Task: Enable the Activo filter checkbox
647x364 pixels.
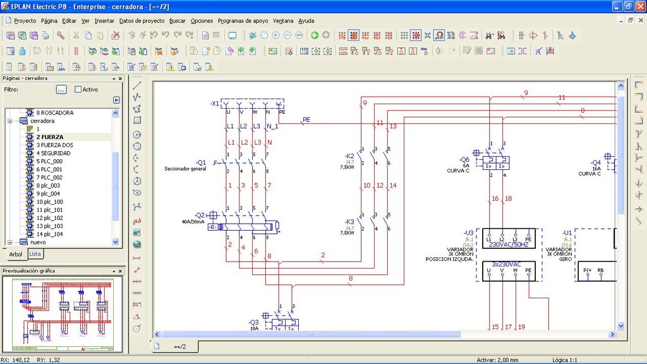Action: (x=78, y=90)
